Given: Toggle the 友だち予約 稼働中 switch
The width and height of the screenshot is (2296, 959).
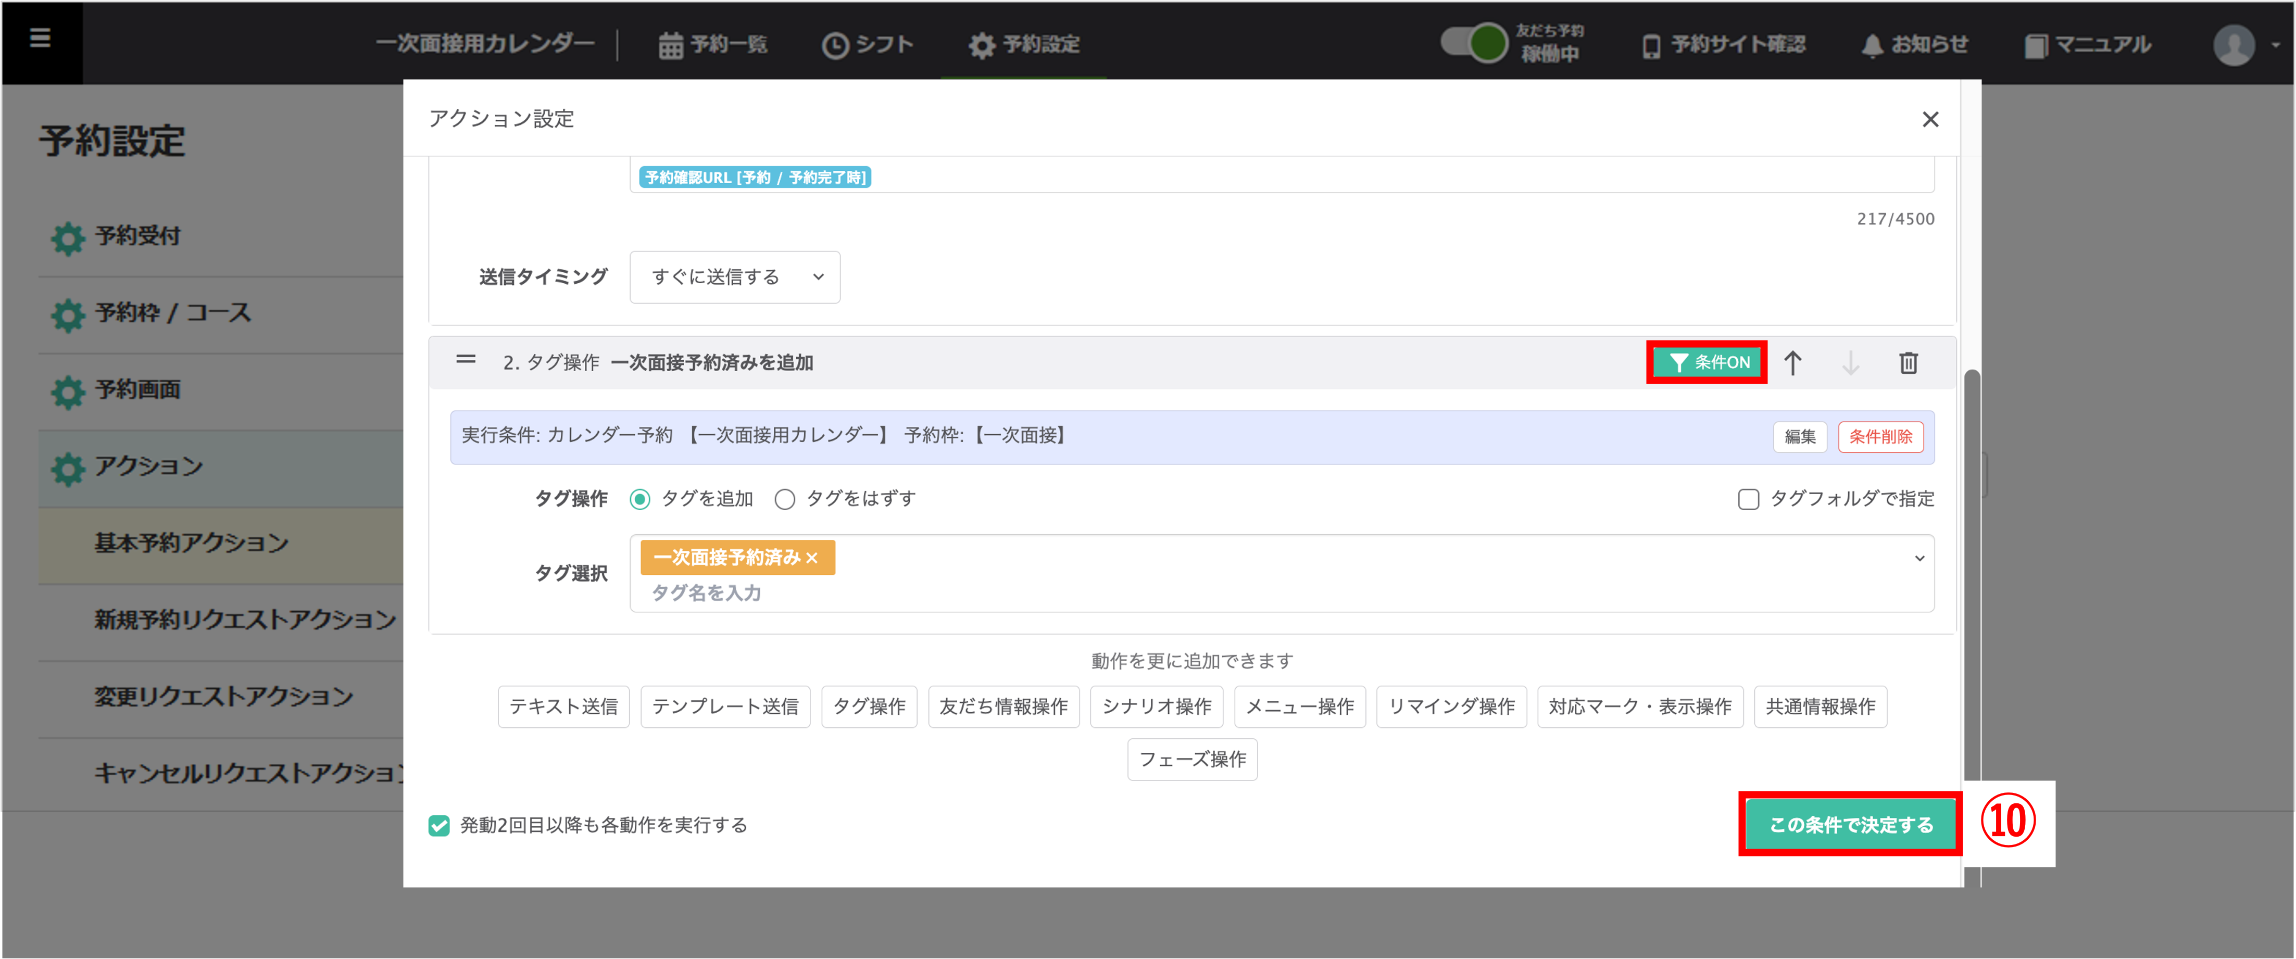Looking at the screenshot, I should (1476, 43).
